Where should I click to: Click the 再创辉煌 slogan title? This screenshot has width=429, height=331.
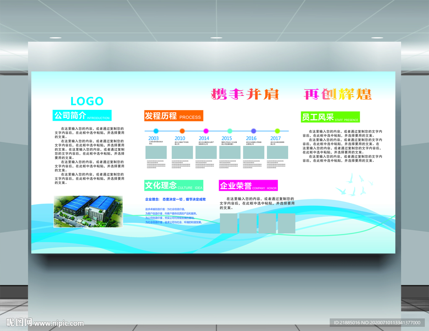click(x=338, y=94)
